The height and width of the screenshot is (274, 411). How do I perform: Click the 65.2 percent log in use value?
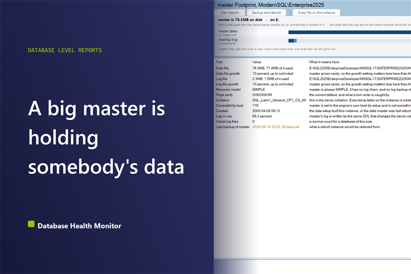tap(262, 116)
